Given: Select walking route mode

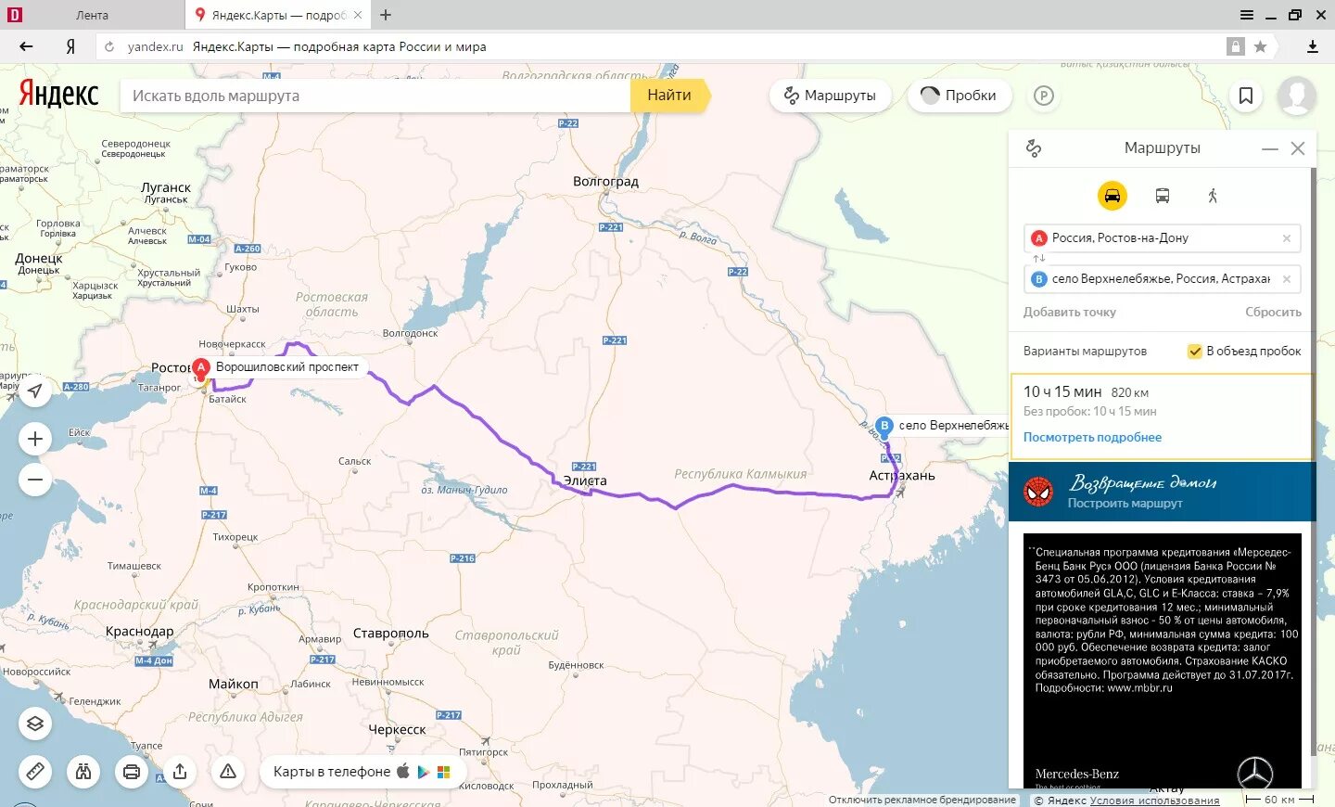Looking at the screenshot, I should 1213,196.
